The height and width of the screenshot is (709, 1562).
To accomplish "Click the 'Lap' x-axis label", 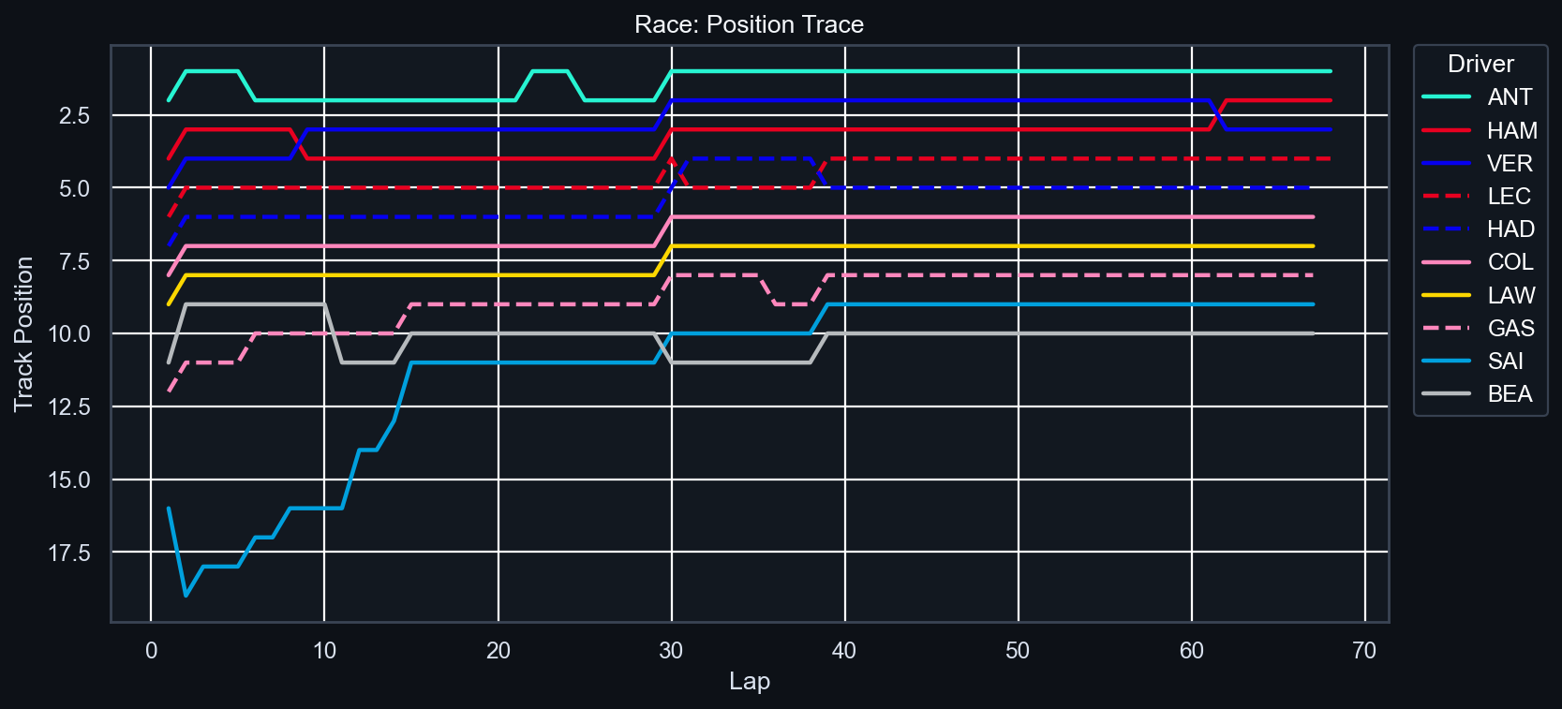I will pyautogui.click(x=750, y=681).
